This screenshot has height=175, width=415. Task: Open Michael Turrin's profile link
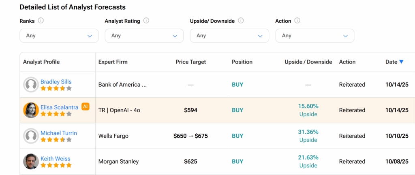point(58,133)
